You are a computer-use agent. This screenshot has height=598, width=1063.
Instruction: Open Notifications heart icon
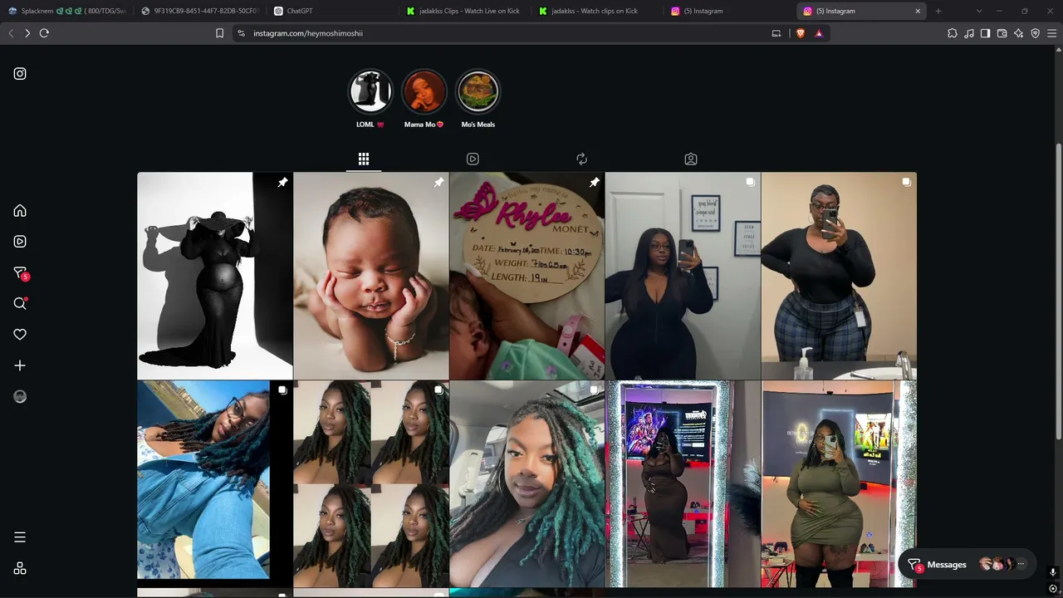20,335
